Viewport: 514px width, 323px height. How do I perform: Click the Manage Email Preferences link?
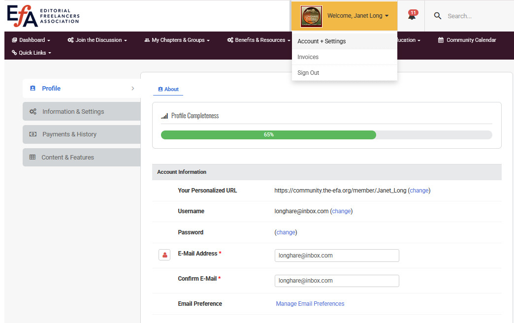[x=310, y=304]
